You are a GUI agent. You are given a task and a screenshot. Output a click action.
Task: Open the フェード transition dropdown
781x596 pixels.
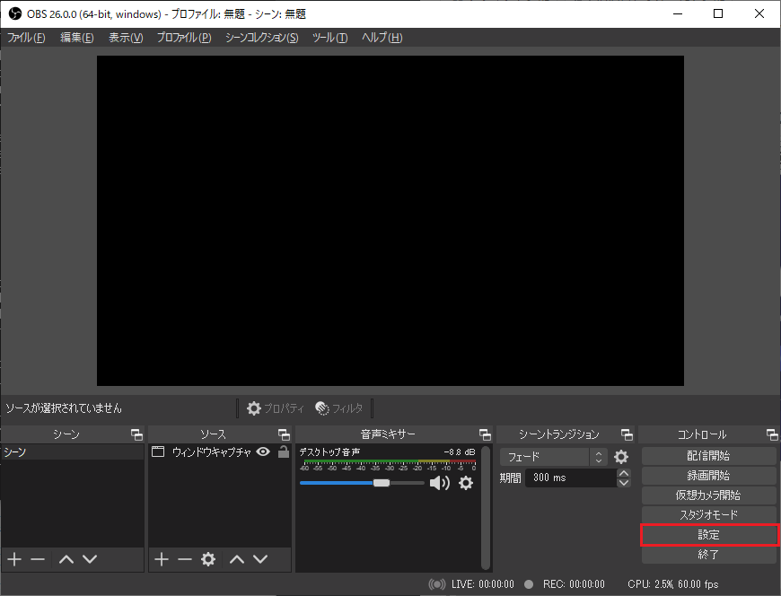pos(553,457)
